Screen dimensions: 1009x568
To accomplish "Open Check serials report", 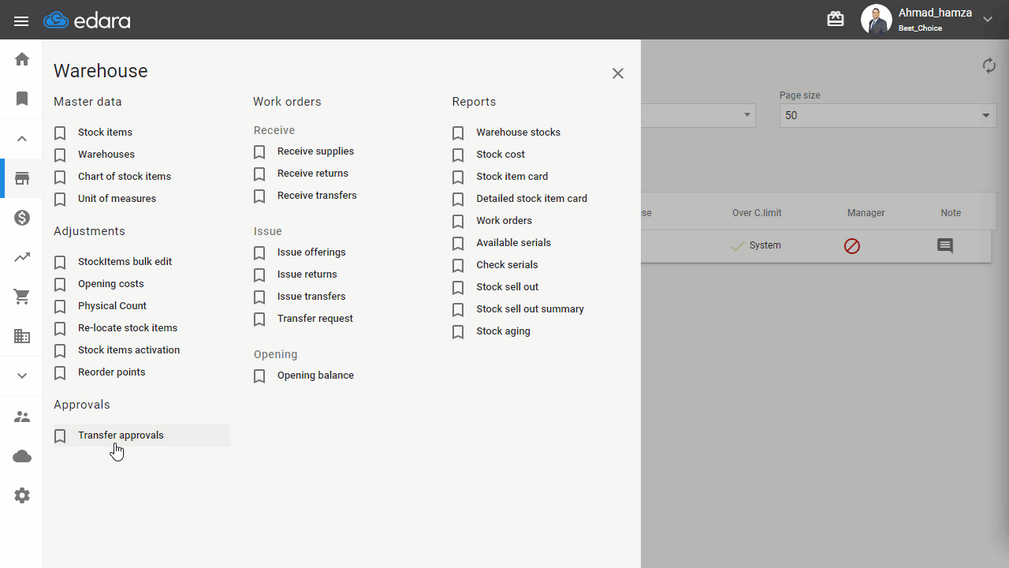I will (507, 265).
